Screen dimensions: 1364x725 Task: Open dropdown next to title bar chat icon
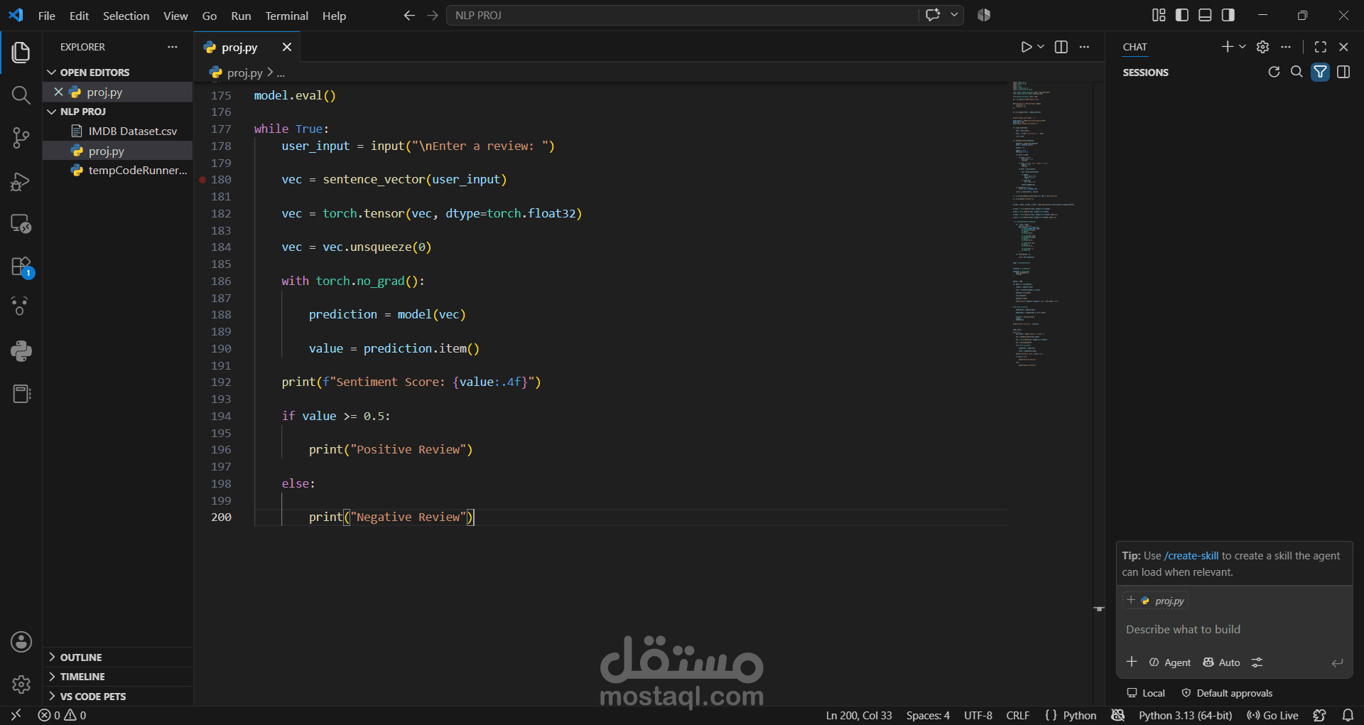coord(954,15)
